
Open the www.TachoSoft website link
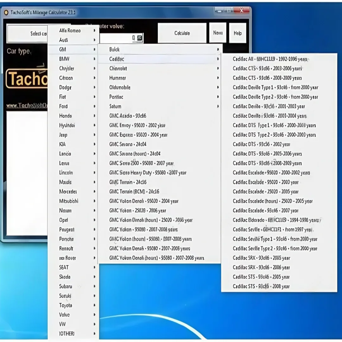point(27,106)
